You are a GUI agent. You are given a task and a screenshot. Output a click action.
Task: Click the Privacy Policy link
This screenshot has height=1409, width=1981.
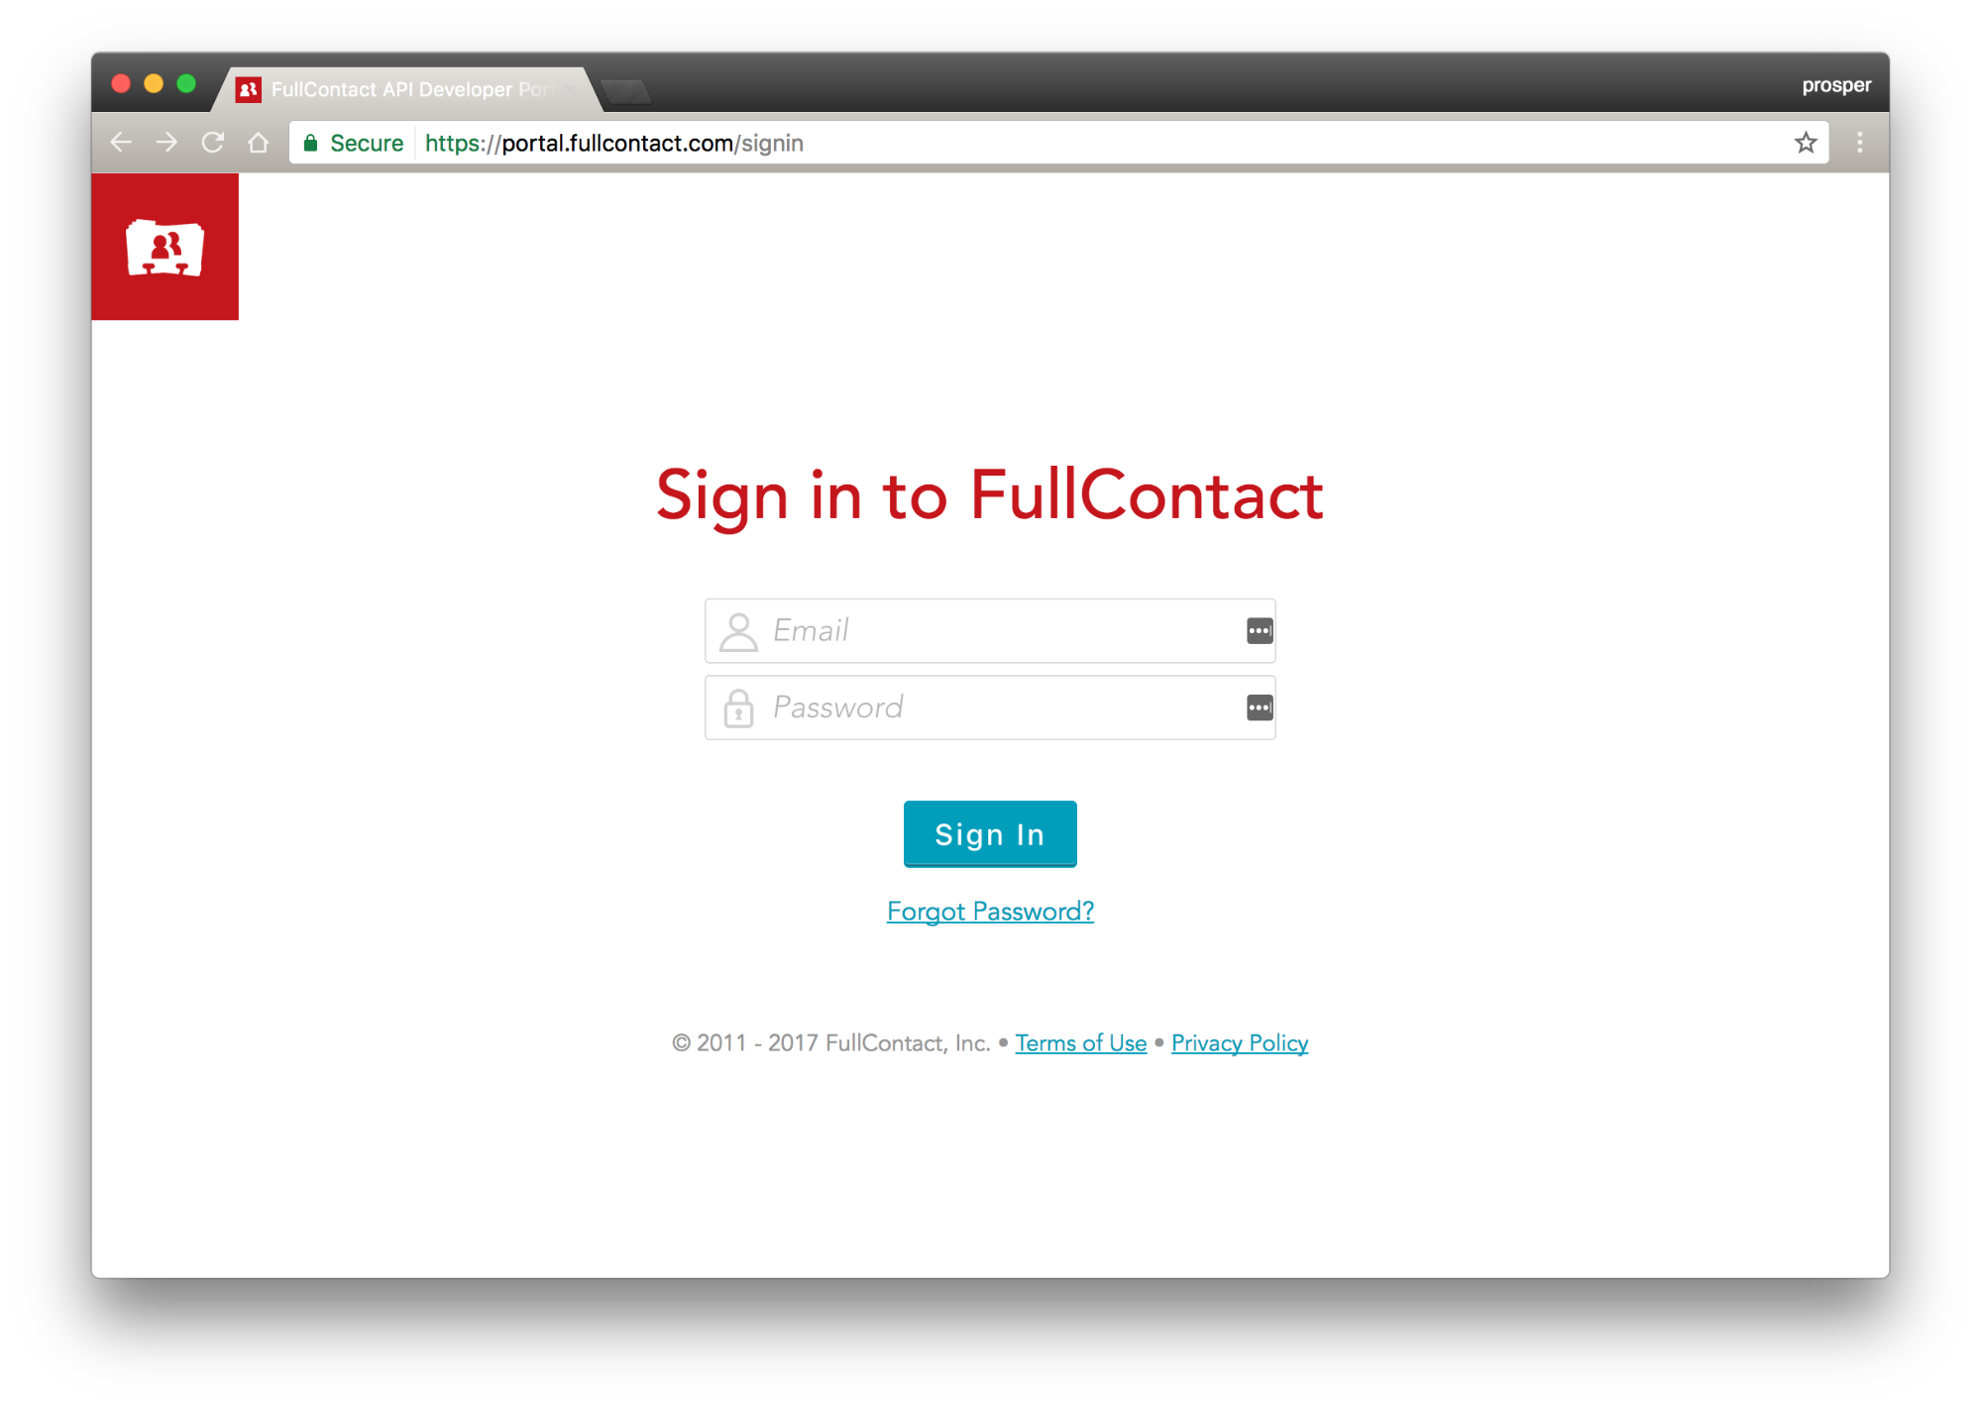[x=1239, y=1041]
